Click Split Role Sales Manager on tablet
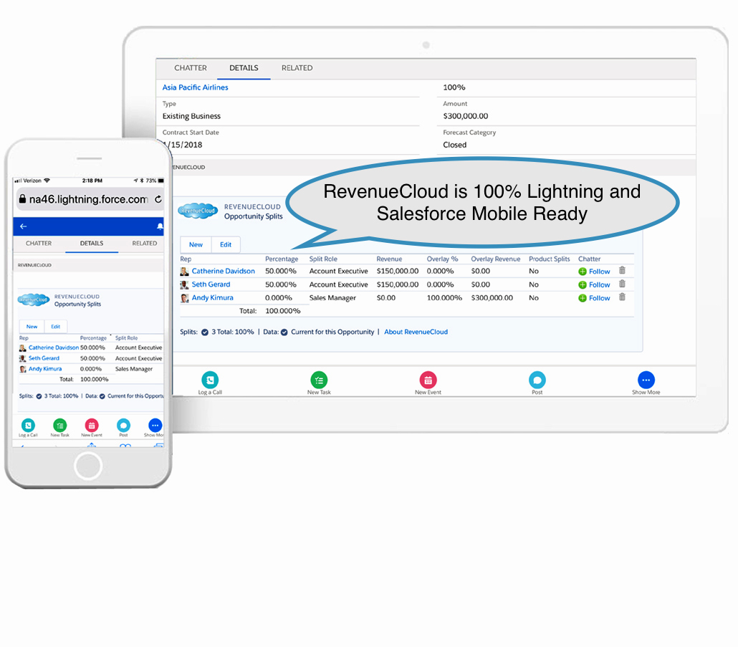 point(332,298)
